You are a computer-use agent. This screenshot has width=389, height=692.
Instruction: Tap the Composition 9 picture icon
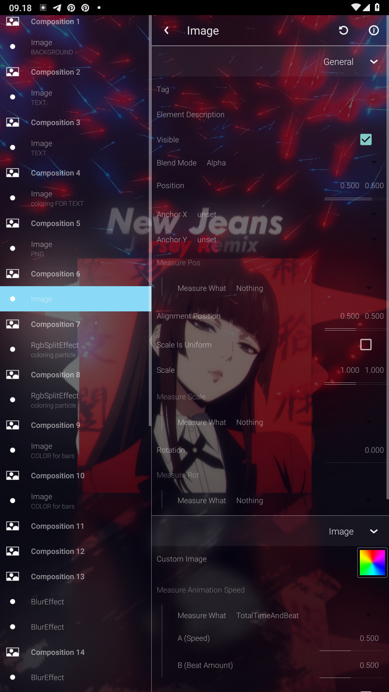tap(13, 425)
